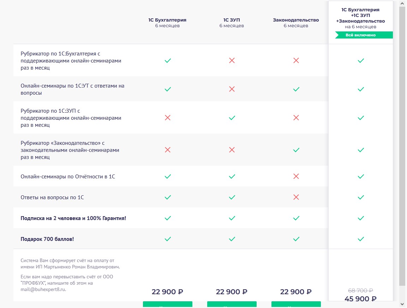Select the 1С ЗУП 6 месяцев plan header
Viewport: 407px width, 308px height.
(232, 23)
